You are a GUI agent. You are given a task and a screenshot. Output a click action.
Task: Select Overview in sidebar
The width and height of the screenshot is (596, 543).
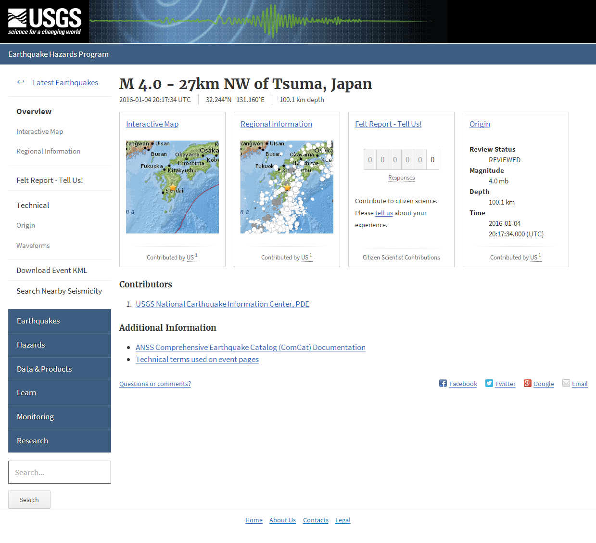coord(34,112)
